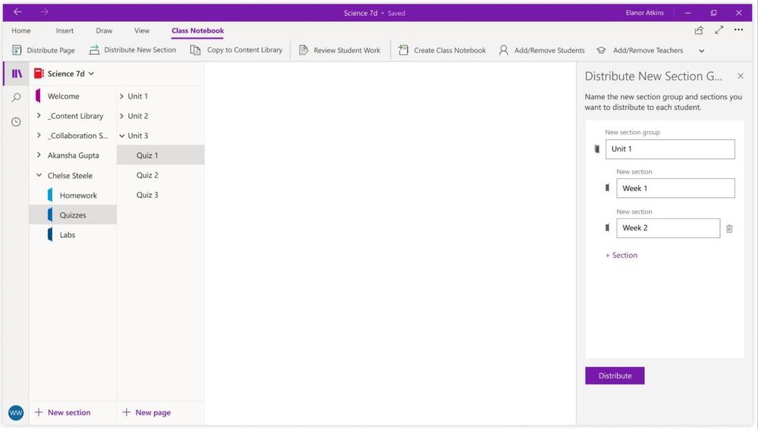Image resolution: width=758 pixels, height=429 pixels.
Task: Click the Distribute New Section icon
Action: pyautogui.click(x=94, y=50)
